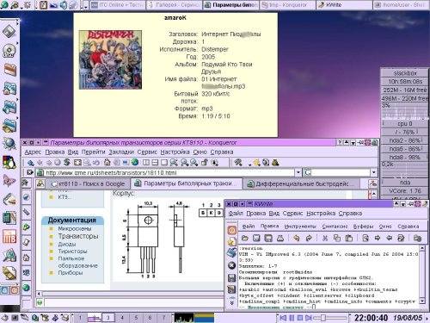Screen dimensions: 430x323
Task: Open the Транзисторы documentation link
Action: [x=78, y=236]
